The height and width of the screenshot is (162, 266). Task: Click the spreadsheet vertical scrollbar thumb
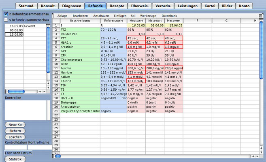[x=262, y=50]
